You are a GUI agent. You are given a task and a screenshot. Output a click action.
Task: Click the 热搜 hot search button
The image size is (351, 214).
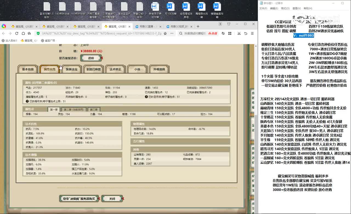213,33
